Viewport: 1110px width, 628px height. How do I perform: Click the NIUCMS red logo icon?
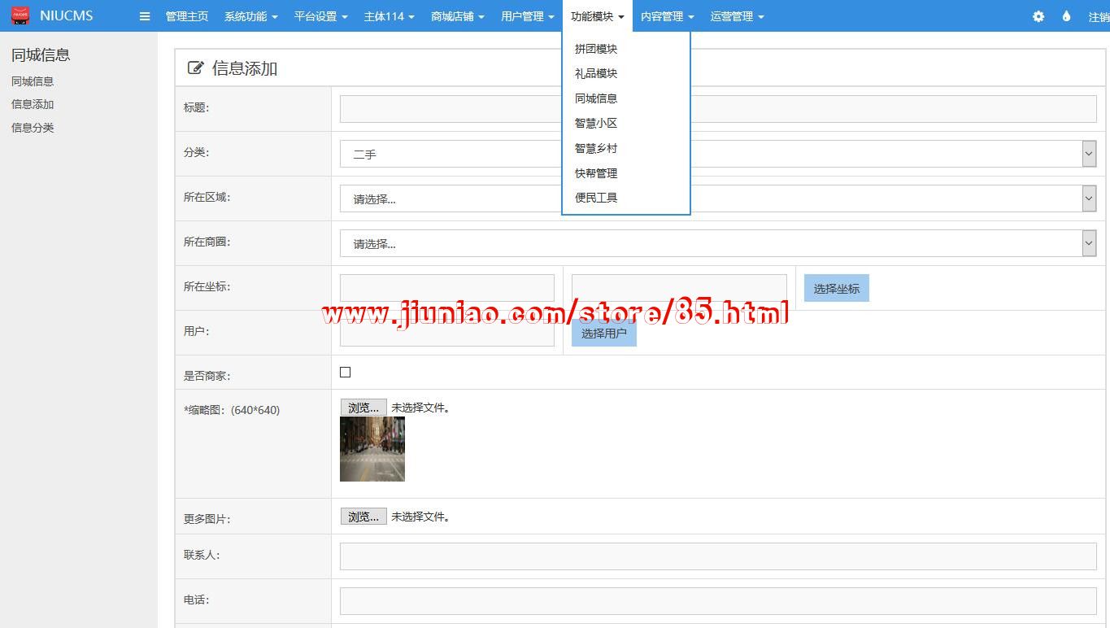click(20, 15)
